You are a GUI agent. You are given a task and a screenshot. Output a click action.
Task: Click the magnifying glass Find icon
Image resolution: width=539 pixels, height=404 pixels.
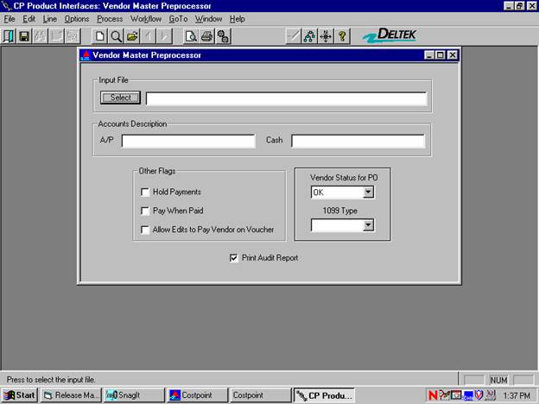pos(116,36)
